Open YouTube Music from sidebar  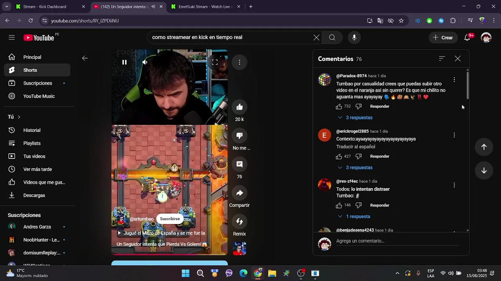point(38,96)
